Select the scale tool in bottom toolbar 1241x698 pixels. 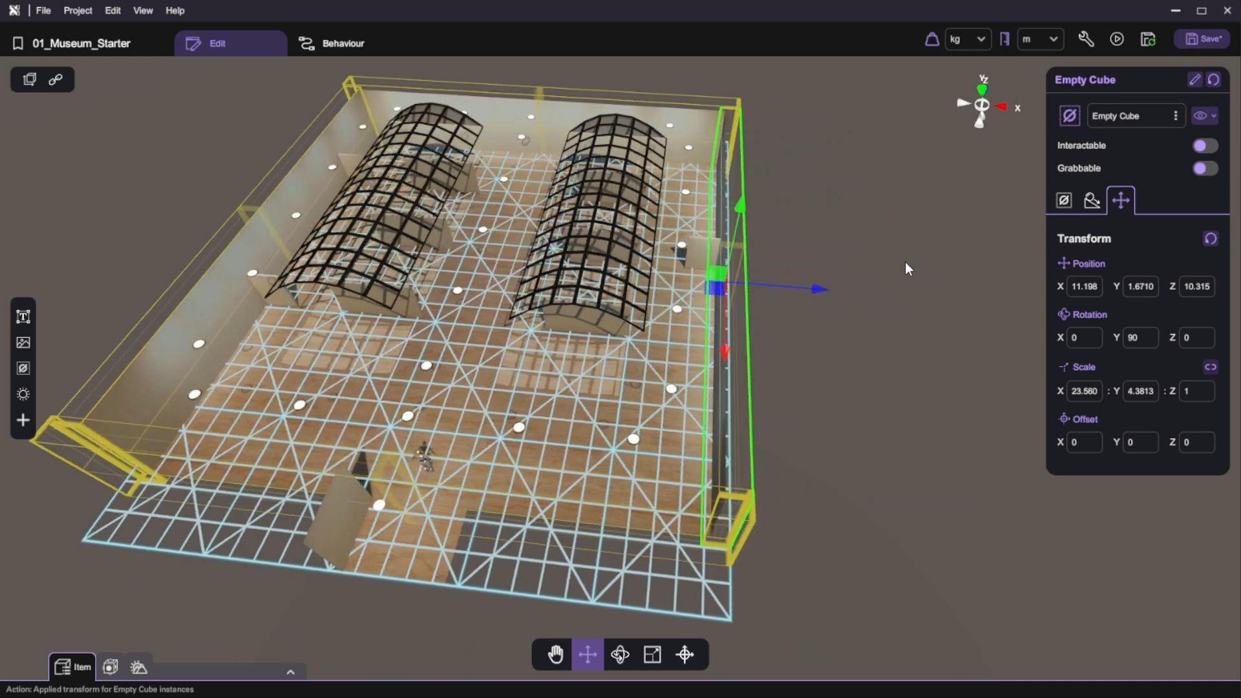coord(652,655)
